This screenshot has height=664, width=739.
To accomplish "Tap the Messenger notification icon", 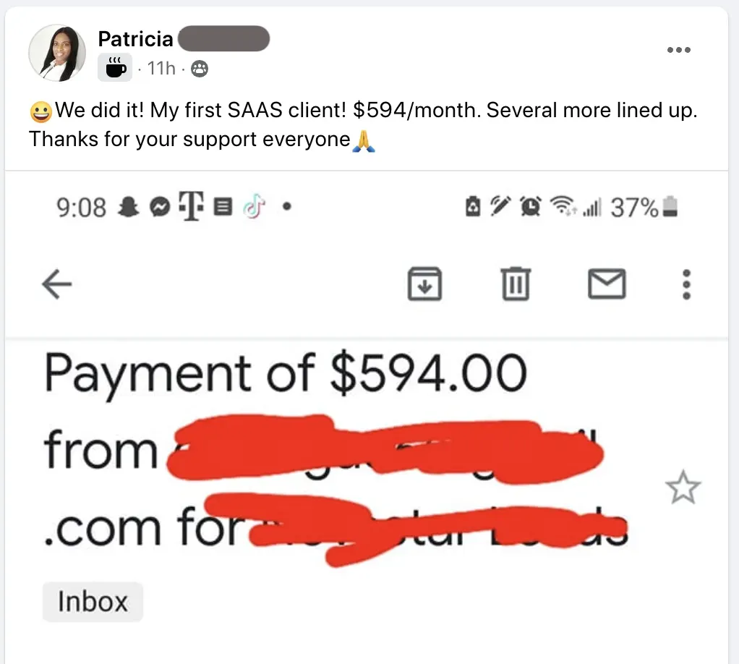I will (x=160, y=207).
